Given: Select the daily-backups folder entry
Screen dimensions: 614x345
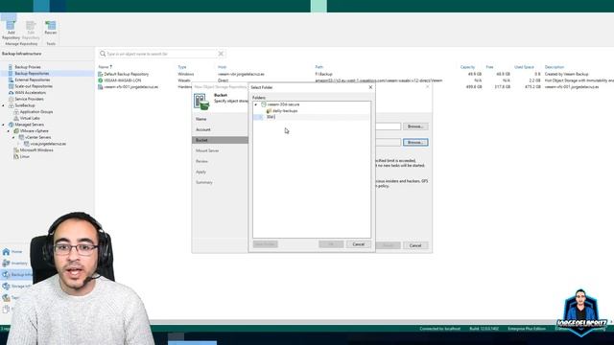Looking at the screenshot, I should 285,111.
